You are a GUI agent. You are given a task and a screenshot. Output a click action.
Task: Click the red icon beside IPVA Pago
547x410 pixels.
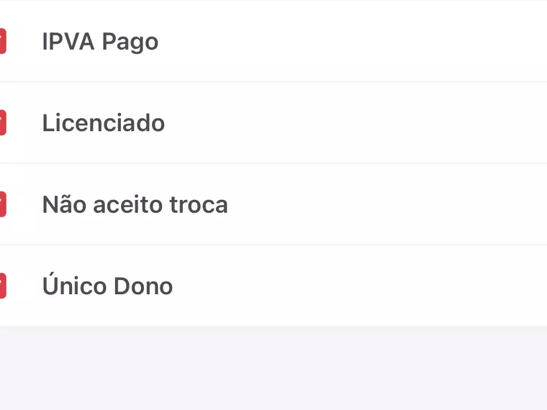[x=2, y=41]
